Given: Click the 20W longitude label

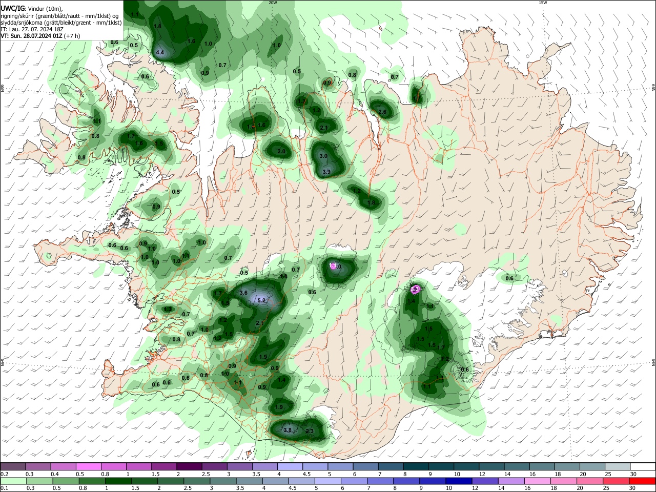Looking at the screenshot, I should click(x=273, y=3).
